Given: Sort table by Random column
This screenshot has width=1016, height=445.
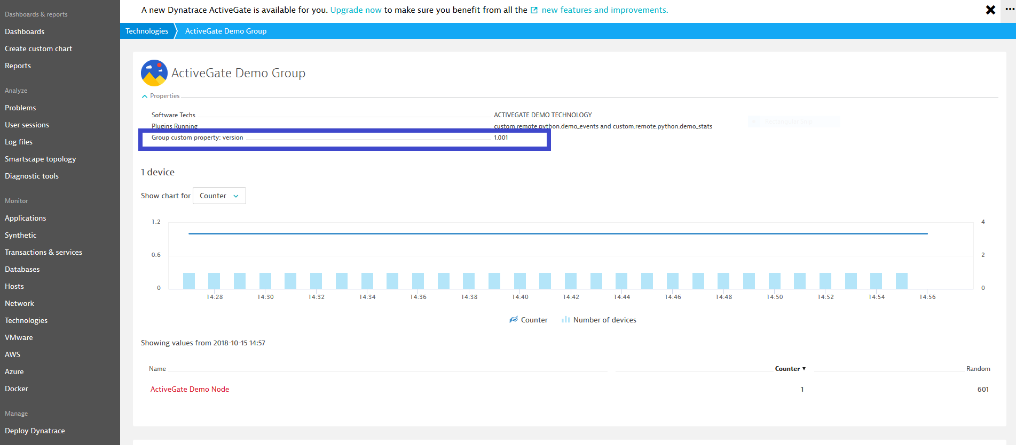Looking at the screenshot, I should click(978, 369).
